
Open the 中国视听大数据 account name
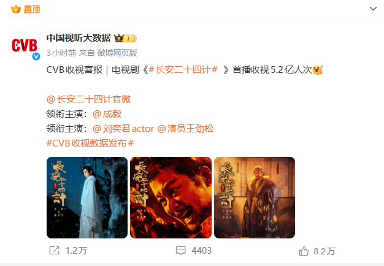tap(79, 38)
